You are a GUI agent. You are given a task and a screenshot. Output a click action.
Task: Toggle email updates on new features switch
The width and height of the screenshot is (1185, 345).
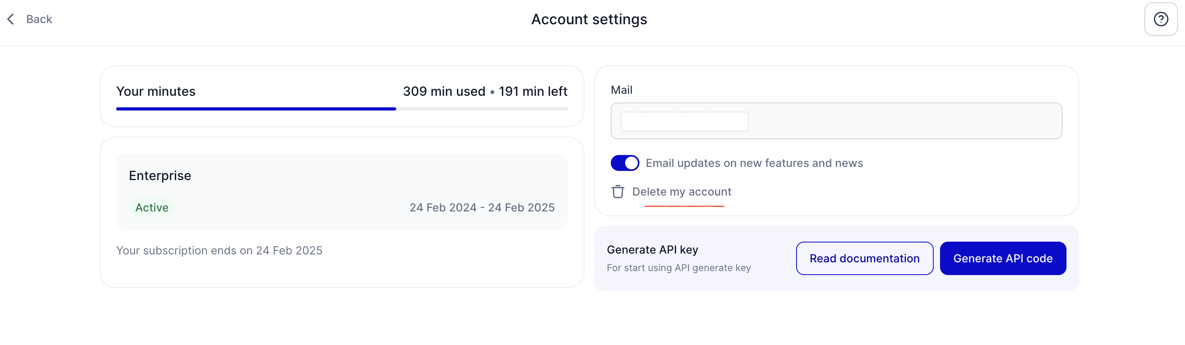point(625,163)
